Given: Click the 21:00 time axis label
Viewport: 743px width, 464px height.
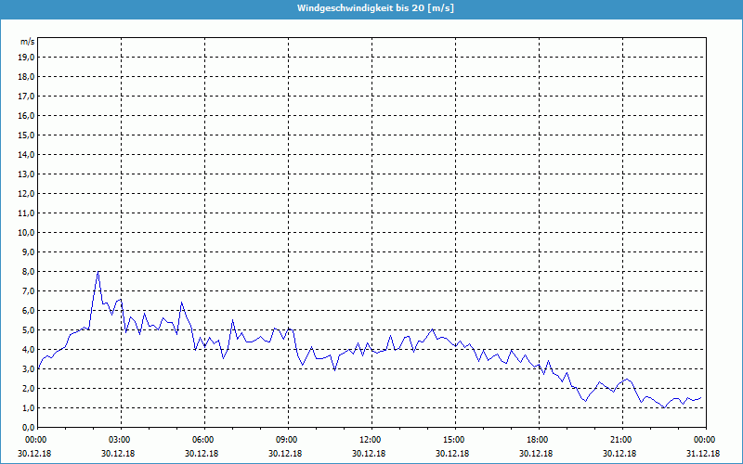Looking at the screenshot, I should [621, 439].
